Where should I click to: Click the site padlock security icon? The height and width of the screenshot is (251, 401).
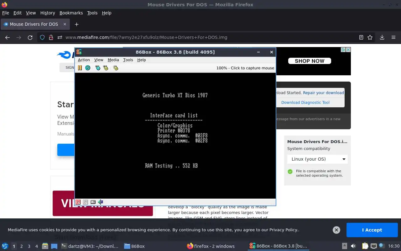click(x=51, y=37)
